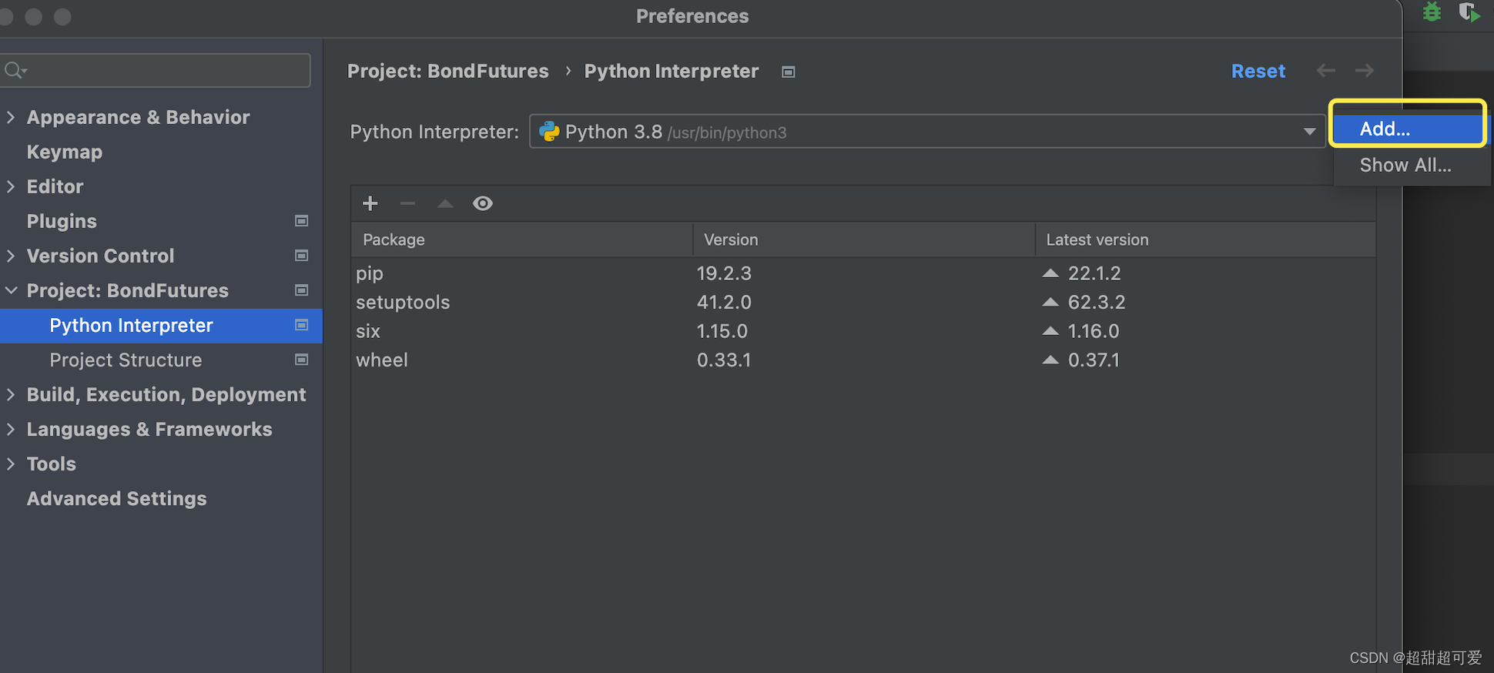Viewport: 1494px width, 673px height.
Task: Click the minus icon to uninstall package
Action: 407,203
